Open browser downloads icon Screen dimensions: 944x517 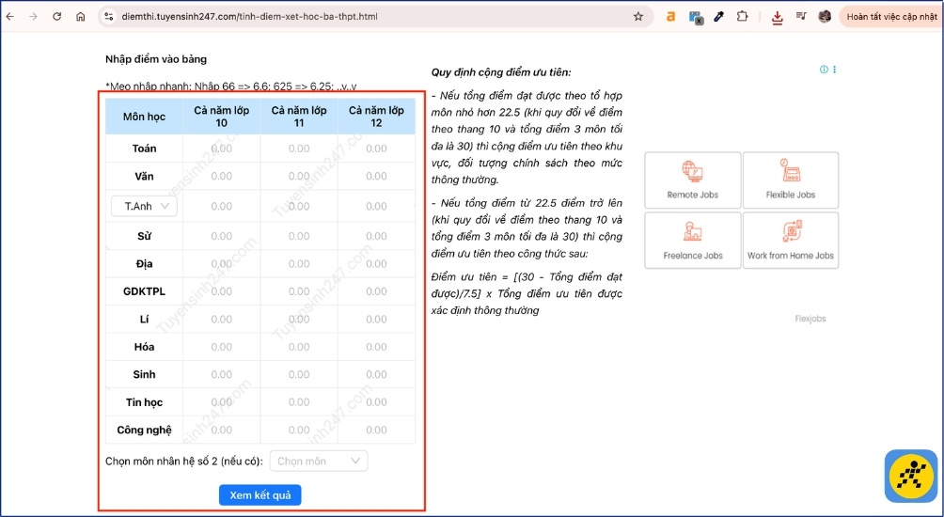[778, 17]
